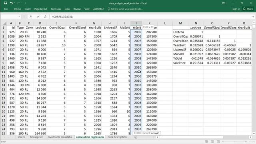Click the Share button
256x144 pixels.
pyautogui.click(x=248, y=9)
